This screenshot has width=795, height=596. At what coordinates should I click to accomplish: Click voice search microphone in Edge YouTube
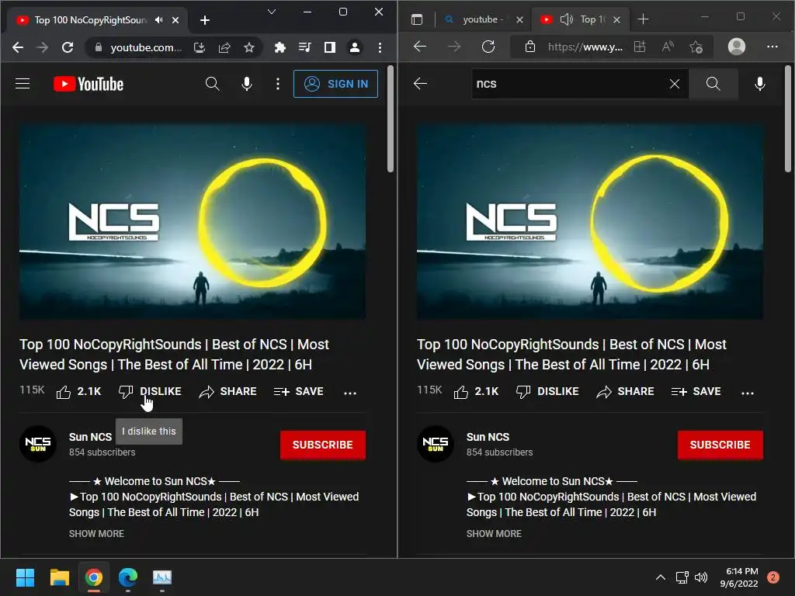pyautogui.click(x=760, y=84)
